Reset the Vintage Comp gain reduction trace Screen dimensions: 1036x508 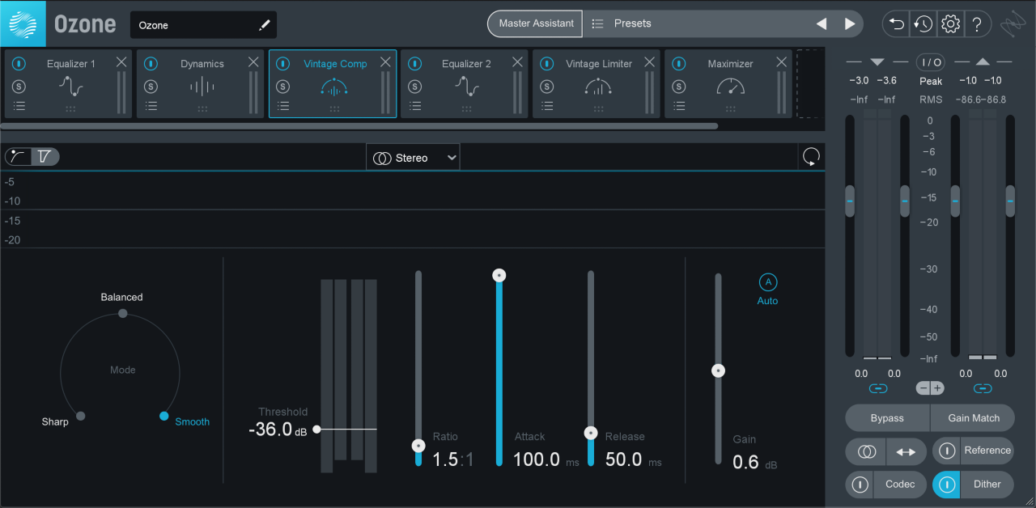pyautogui.click(x=810, y=157)
